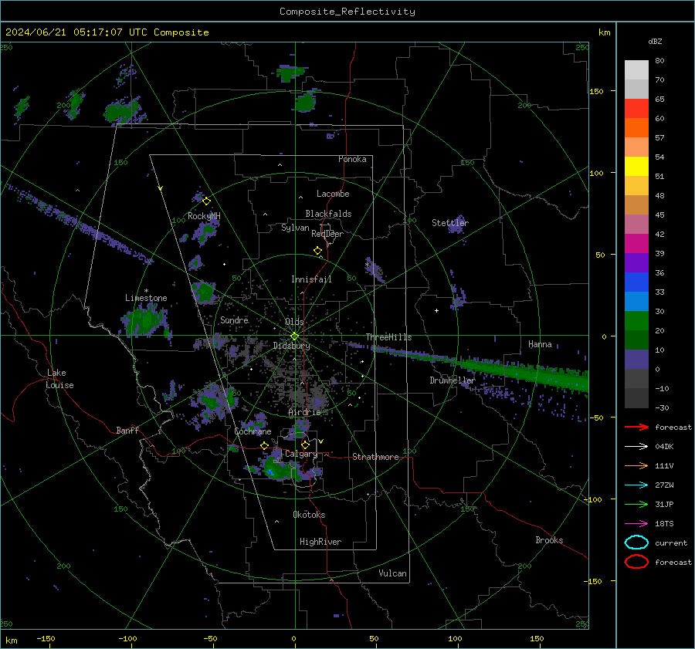Click the Limestone label

coord(146,298)
